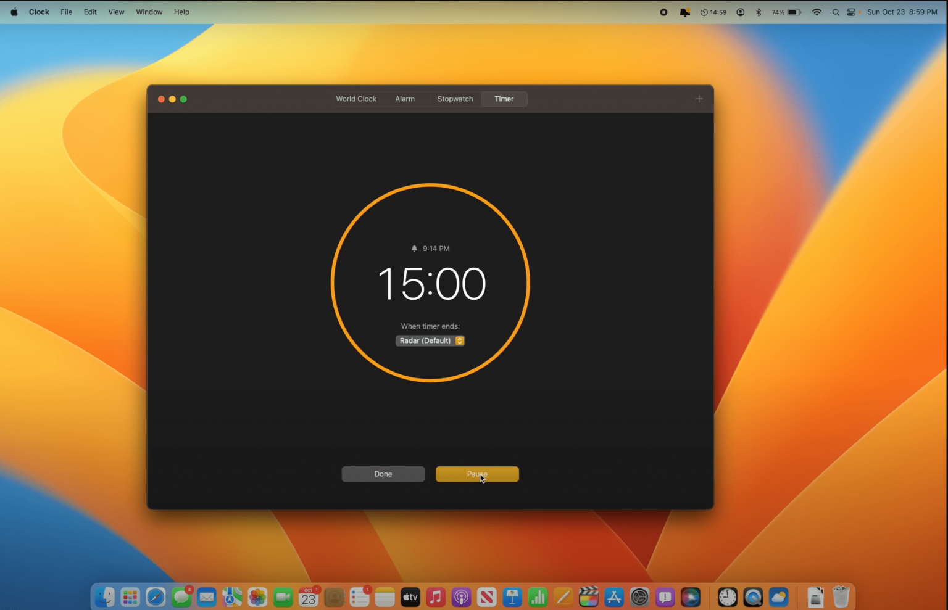948x610 pixels.
Task: Open the Radar (Default) sound dropdown
Action: coord(430,340)
